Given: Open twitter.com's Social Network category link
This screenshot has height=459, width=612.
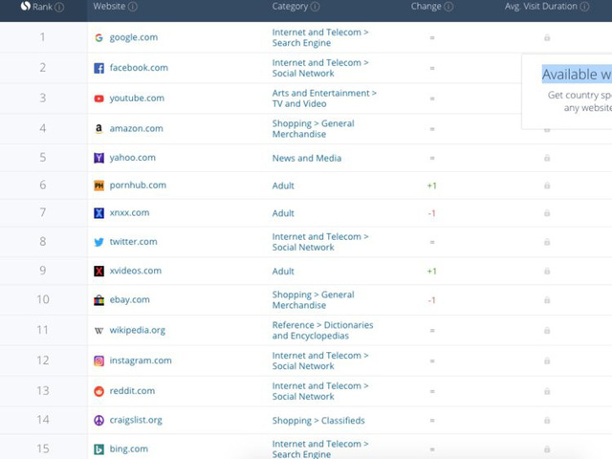Looking at the screenshot, I should pos(320,242).
